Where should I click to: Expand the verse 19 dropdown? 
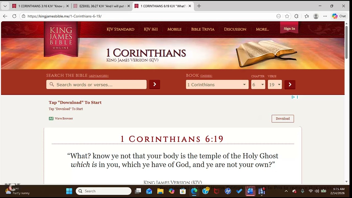coord(275,84)
